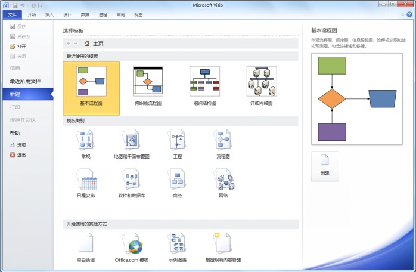Image resolution: width=416 pixels, height=272 pixels.
Task: Click the Visio application icon in title bar
Action: pos(6,5)
